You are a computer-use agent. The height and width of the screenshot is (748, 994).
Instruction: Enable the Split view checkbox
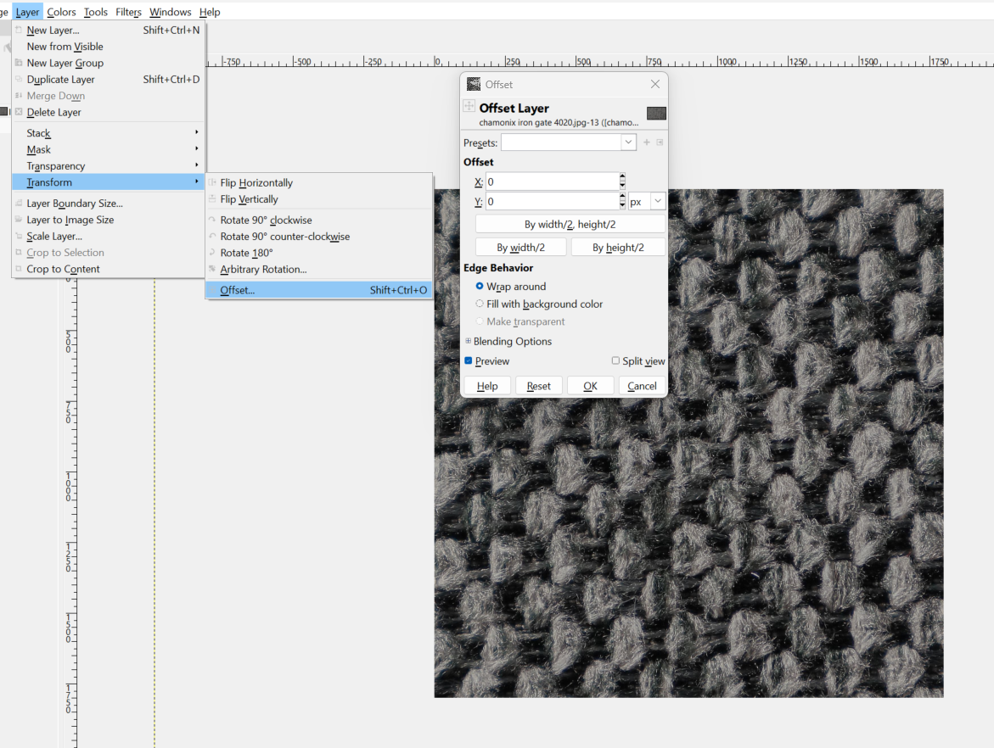click(x=615, y=360)
